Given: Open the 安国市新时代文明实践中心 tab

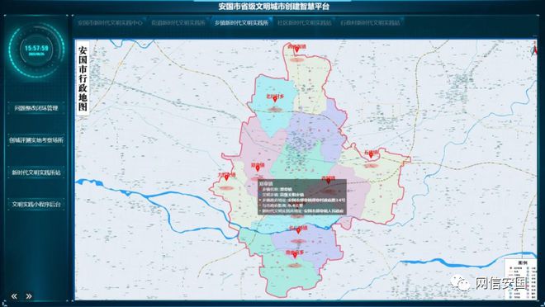Looking at the screenshot, I should coord(110,23).
